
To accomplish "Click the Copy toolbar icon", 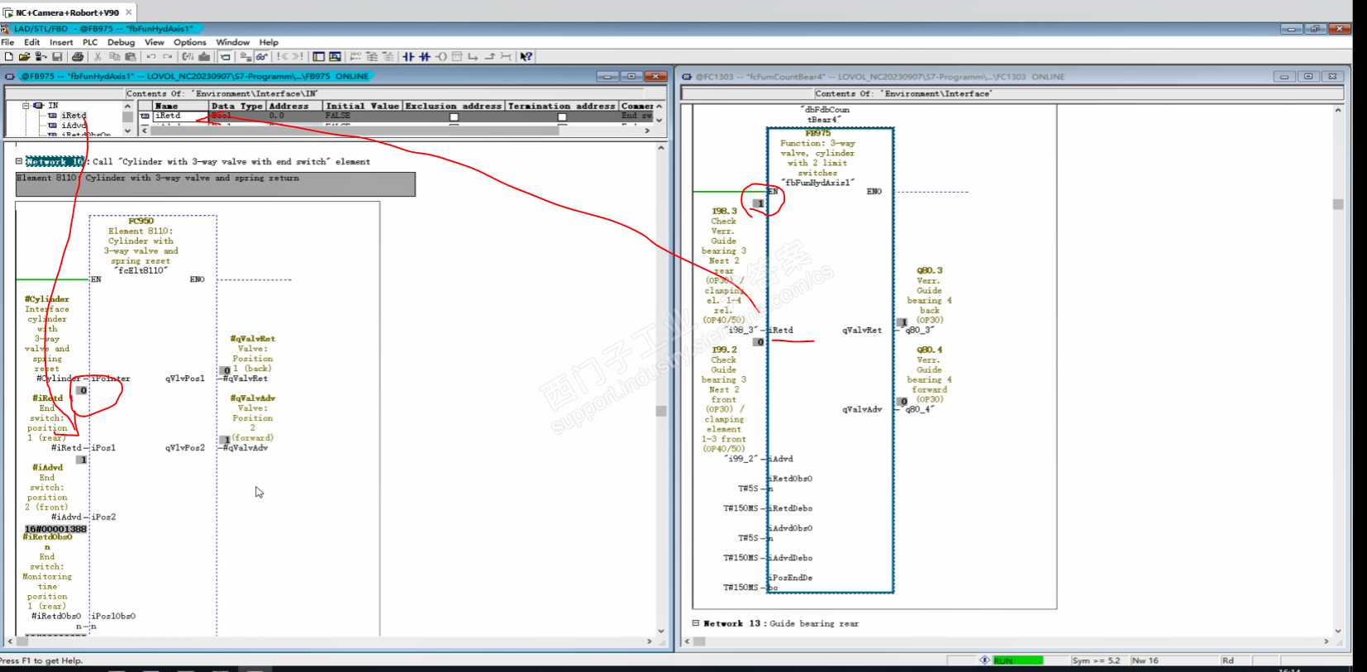I will [x=114, y=57].
